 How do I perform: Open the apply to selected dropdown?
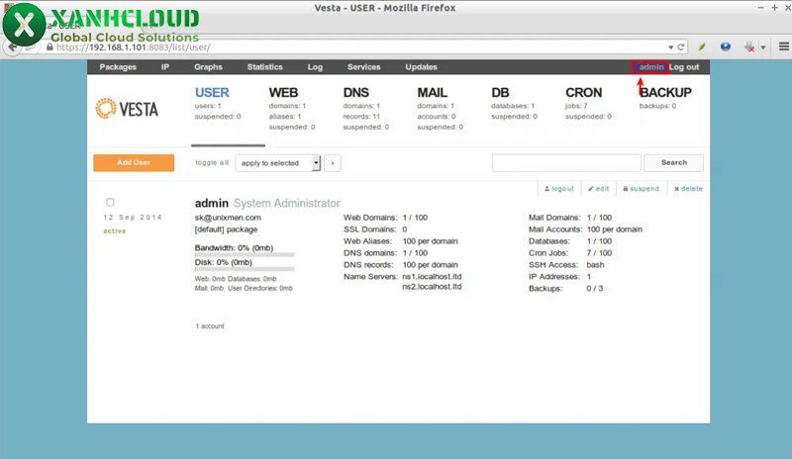(278, 163)
